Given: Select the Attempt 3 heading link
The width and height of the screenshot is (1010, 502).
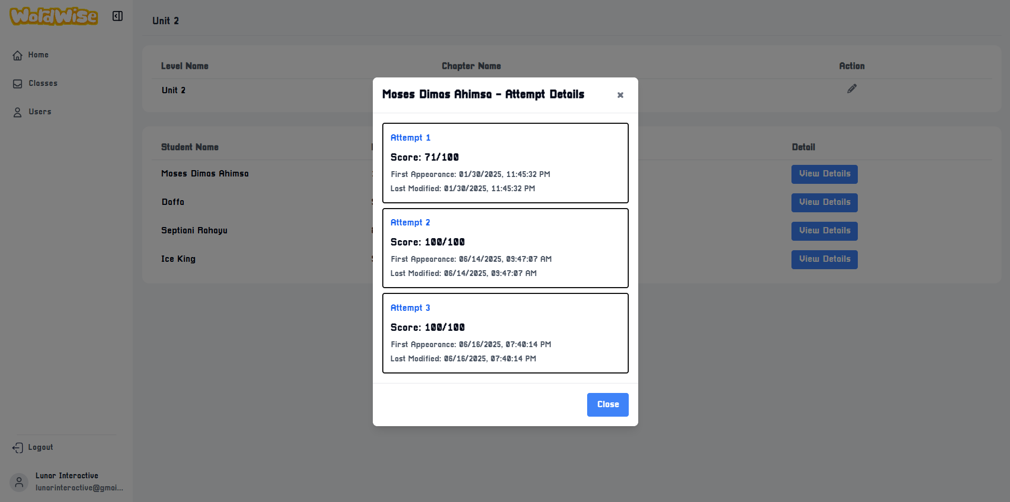Looking at the screenshot, I should (x=410, y=308).
